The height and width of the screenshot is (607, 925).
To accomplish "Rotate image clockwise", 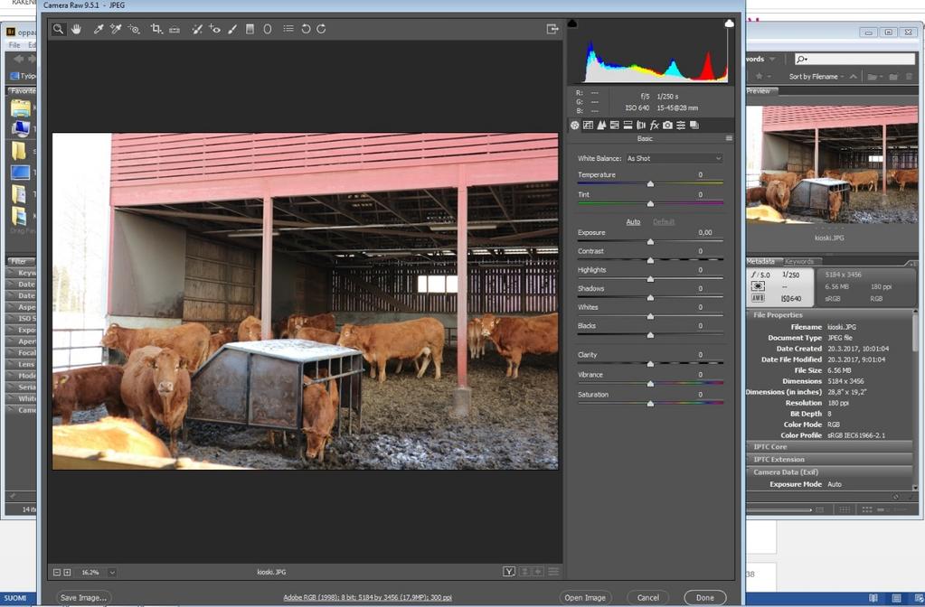I will tap(322, 29).
